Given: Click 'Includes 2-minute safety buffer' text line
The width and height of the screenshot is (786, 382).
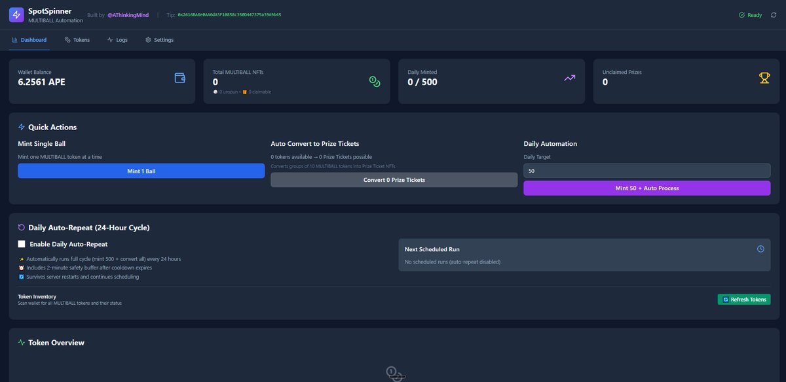Looking at the screenshot, I should pyautogui.click(x=89, y=268).
